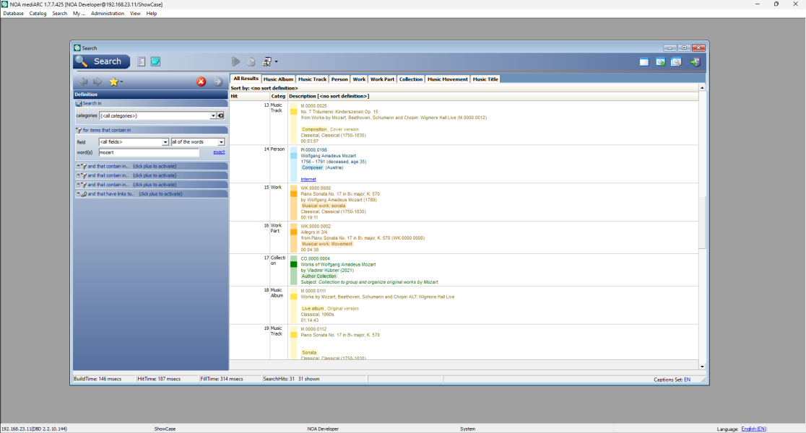Switch to the Collection tab

(411, 79)
